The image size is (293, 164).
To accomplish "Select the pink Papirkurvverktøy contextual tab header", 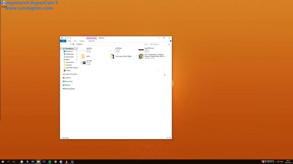I will pos(92,38).
